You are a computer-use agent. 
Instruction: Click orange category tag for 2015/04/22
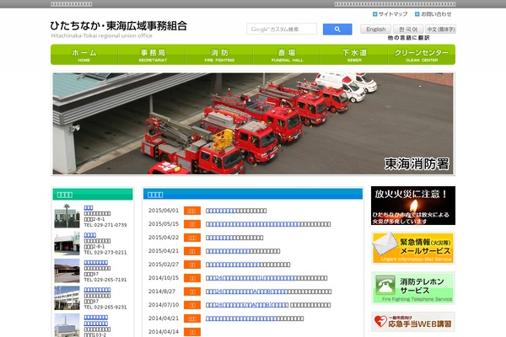(192, 238)
